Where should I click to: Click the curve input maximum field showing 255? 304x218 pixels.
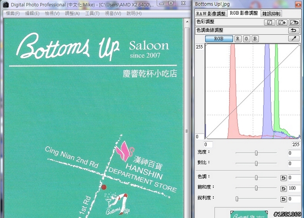296,144
